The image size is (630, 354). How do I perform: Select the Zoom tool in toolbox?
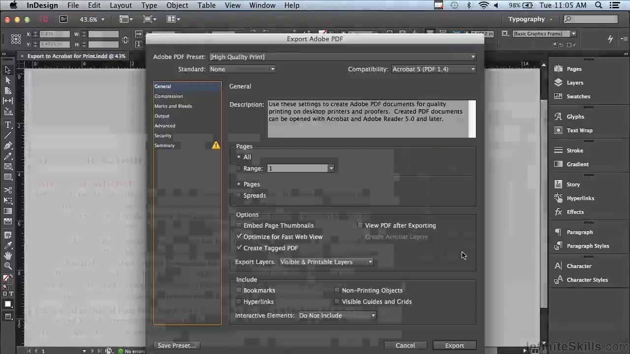point(8,266)
